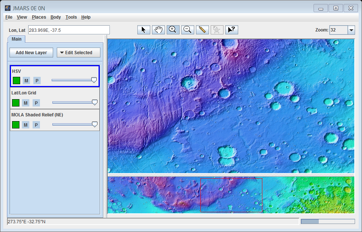Click the Add New Layer button
362x232 pixels.
(31, 53)
